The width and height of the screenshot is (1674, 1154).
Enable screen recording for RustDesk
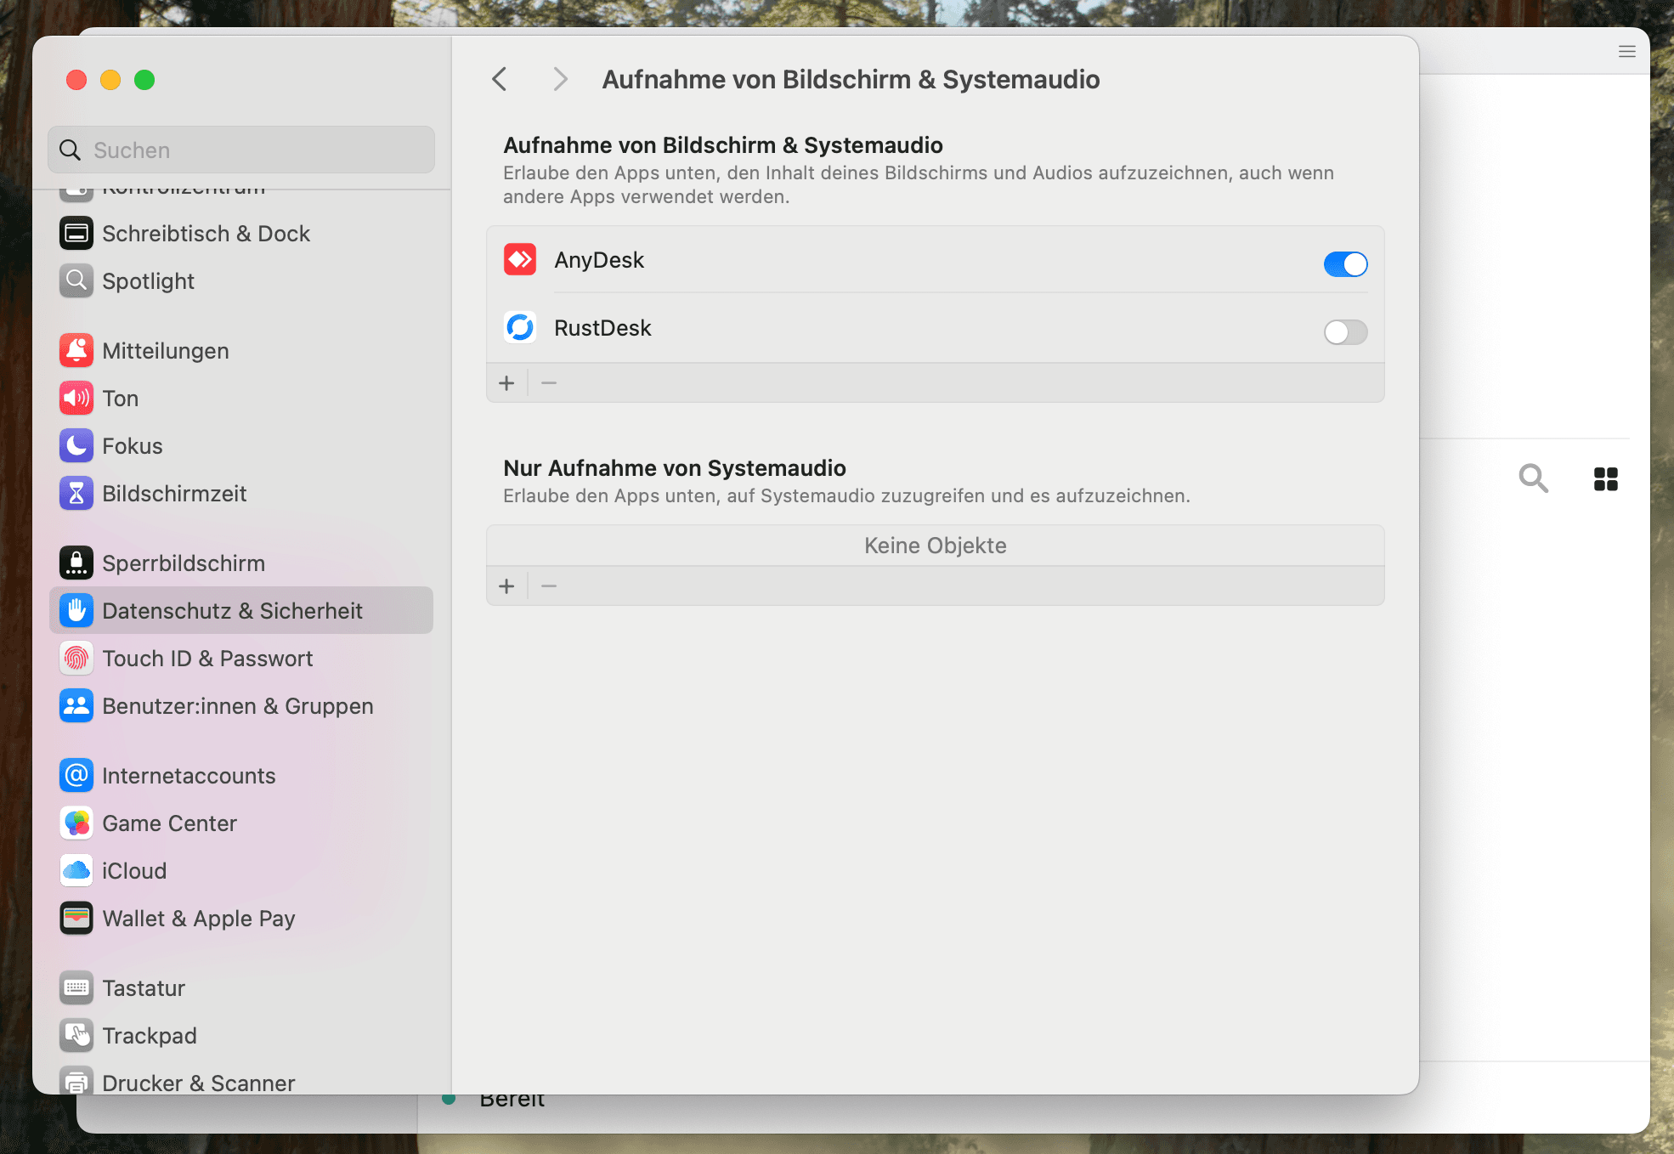[x=1345, y=332]
